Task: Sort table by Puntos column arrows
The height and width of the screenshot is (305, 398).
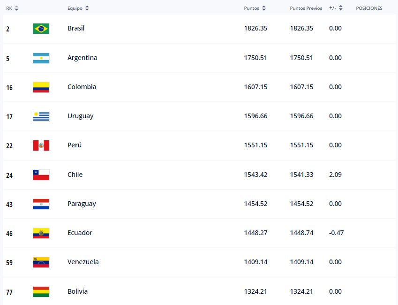Action: [x=264, y=8]
